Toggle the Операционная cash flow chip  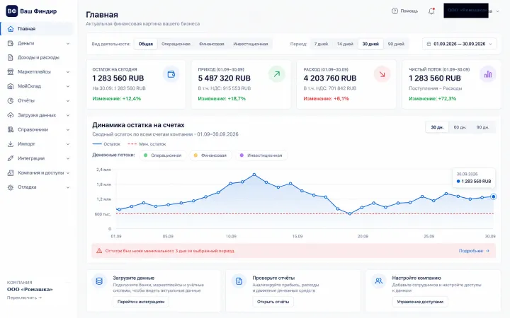(163, 155)
